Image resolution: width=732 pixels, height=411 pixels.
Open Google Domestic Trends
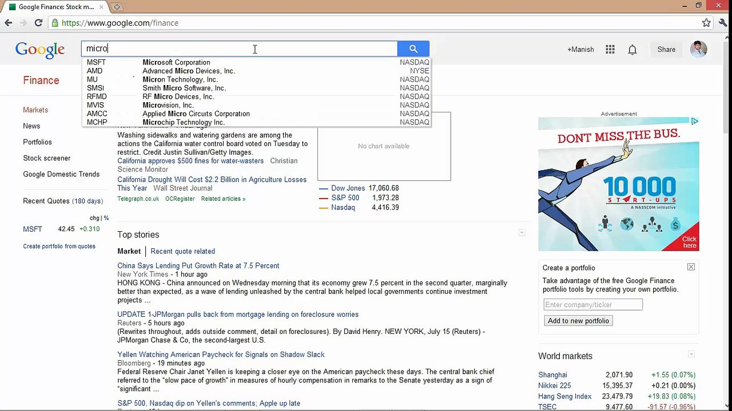click(x=61, y=174)
